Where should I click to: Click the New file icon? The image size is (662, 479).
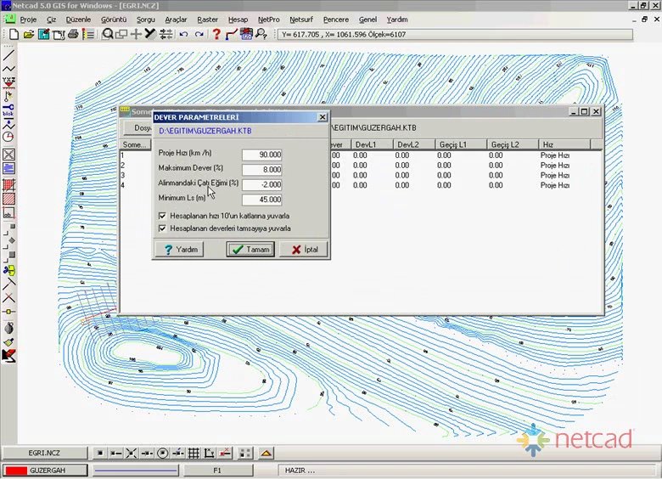[14, 34]
